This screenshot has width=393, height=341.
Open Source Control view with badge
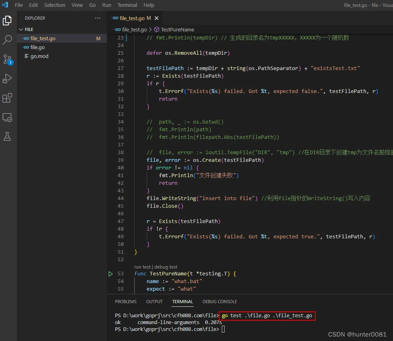point(8,60)
